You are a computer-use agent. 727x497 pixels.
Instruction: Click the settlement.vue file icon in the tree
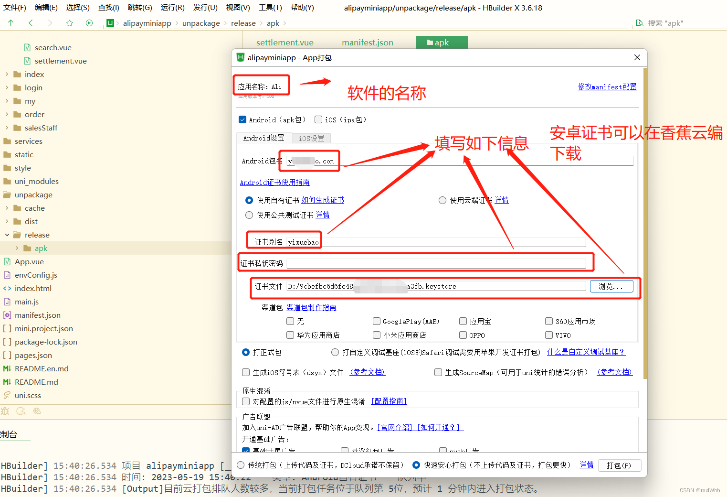click(27, 61)
